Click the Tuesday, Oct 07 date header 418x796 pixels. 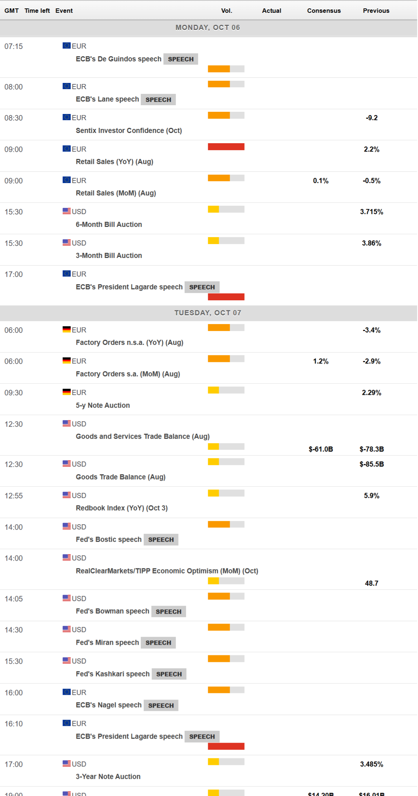[x=207, y=313]
